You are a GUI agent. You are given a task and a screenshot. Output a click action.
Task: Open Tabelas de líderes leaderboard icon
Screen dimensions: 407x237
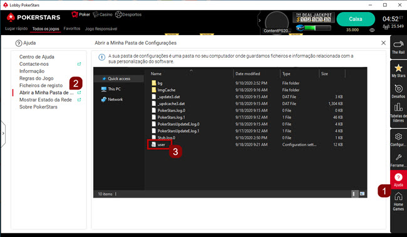click(x=398, y=113)
